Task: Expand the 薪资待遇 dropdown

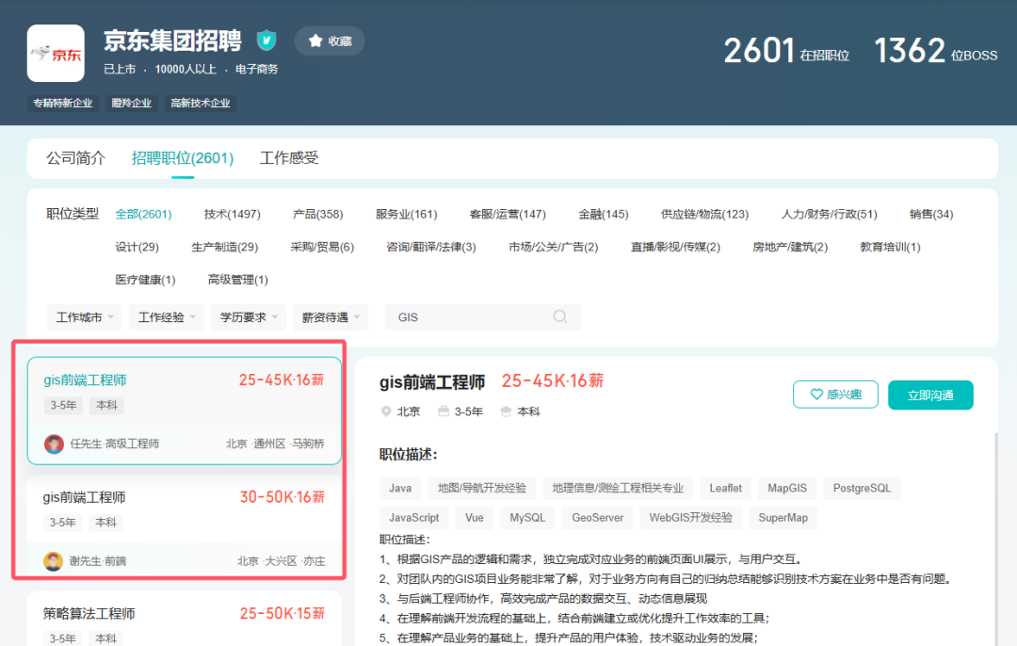Action: tap(331, 317)
